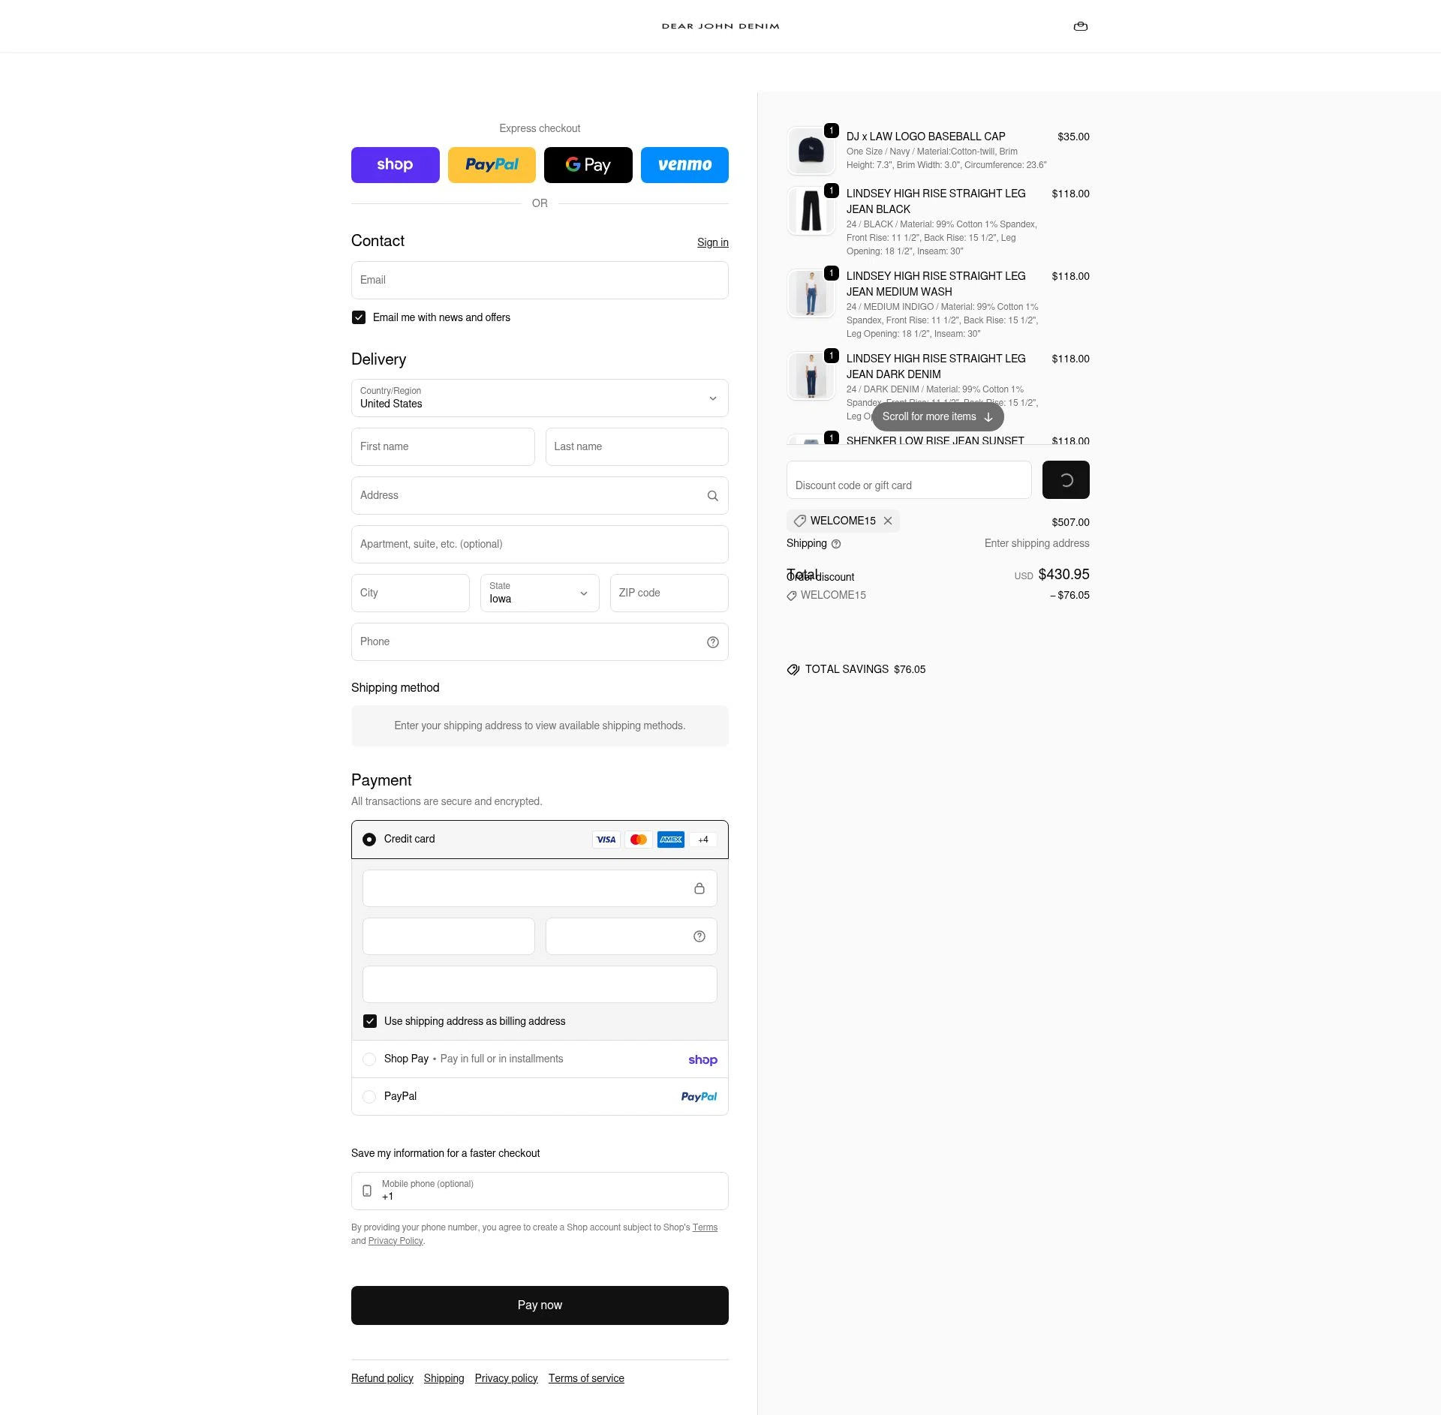The image size is (1441, 1415).
Task: Click the discount apply loading button
Action: coord(1066,479)
